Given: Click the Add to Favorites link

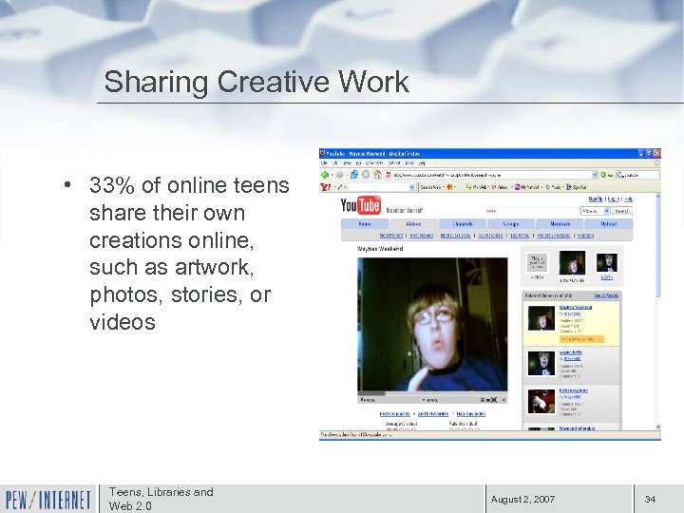Looking at the screenshot, I should (x=433, y=414).
